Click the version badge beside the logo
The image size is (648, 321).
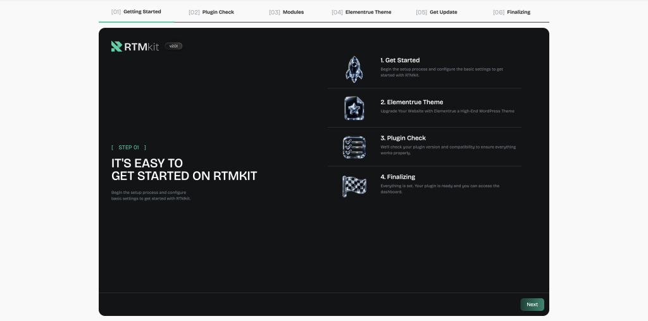(173, 46)
